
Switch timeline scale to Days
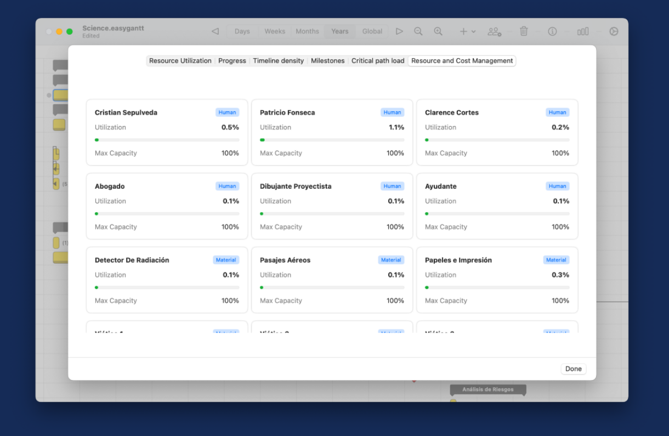[x=242, y=31]
